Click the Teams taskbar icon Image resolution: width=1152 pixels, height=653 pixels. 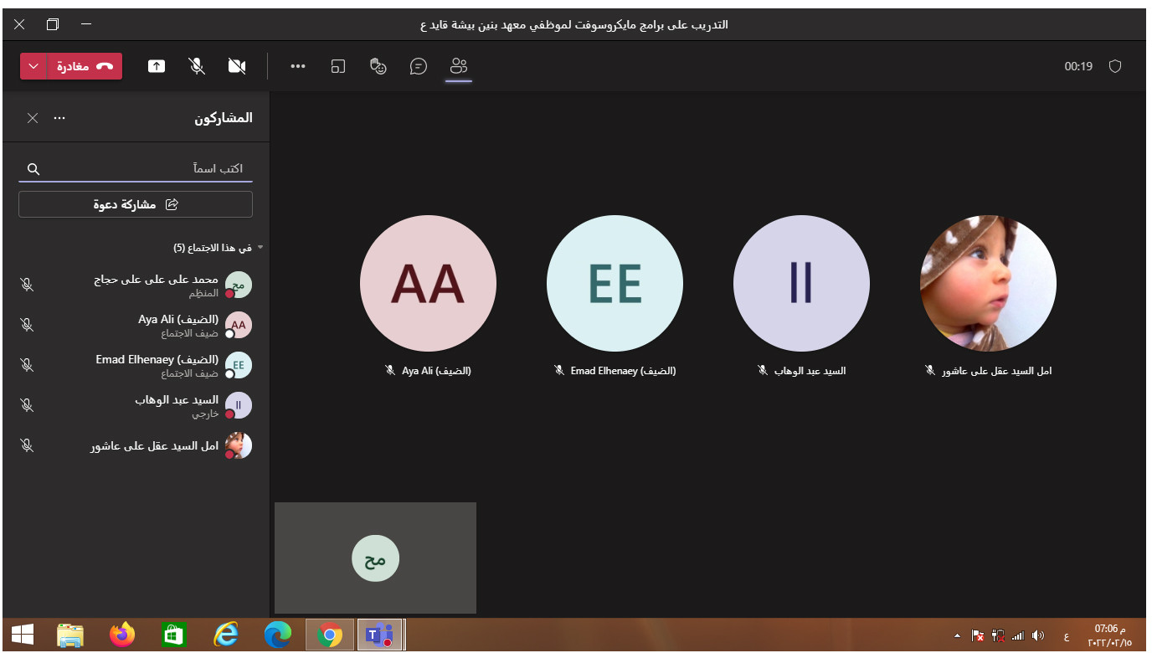381,636
